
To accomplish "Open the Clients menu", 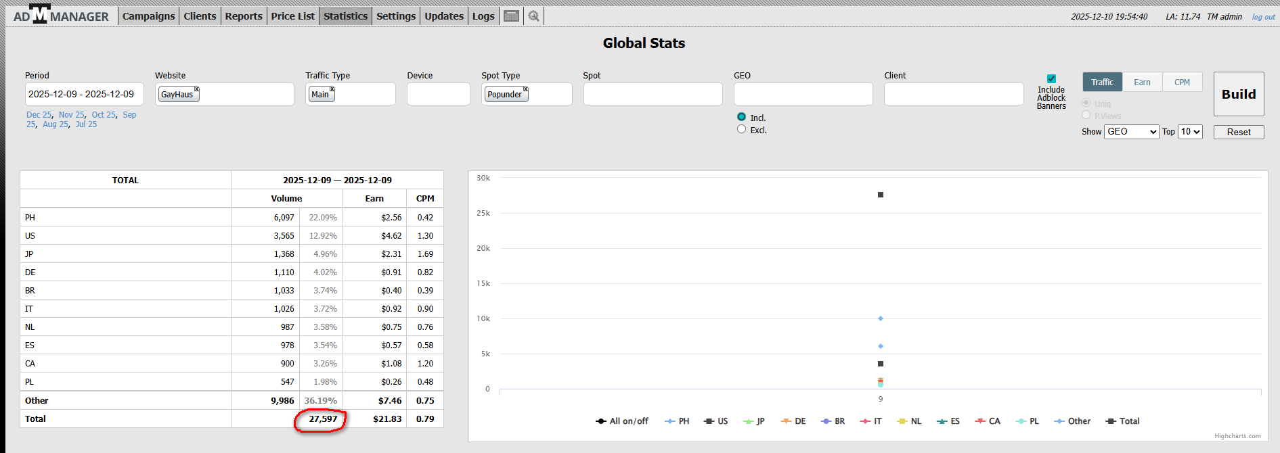I will (x=200, y=16).
